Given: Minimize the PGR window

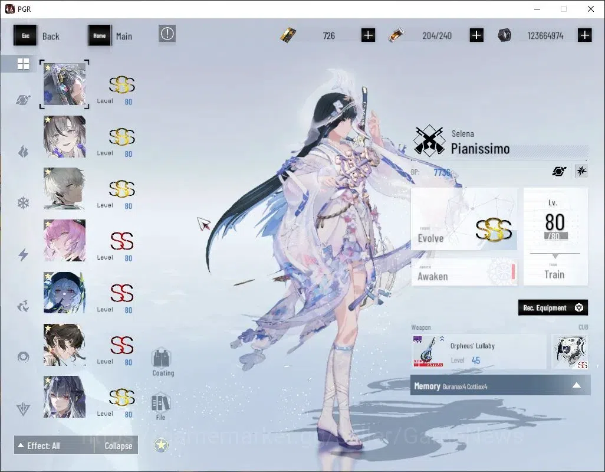Looking at the screenshot, I should pos(537,9).
